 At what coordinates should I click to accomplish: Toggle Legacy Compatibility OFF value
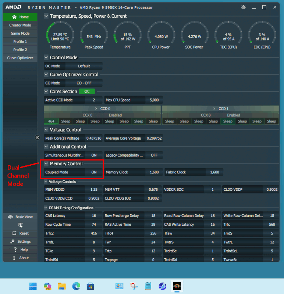coord(154,155)
